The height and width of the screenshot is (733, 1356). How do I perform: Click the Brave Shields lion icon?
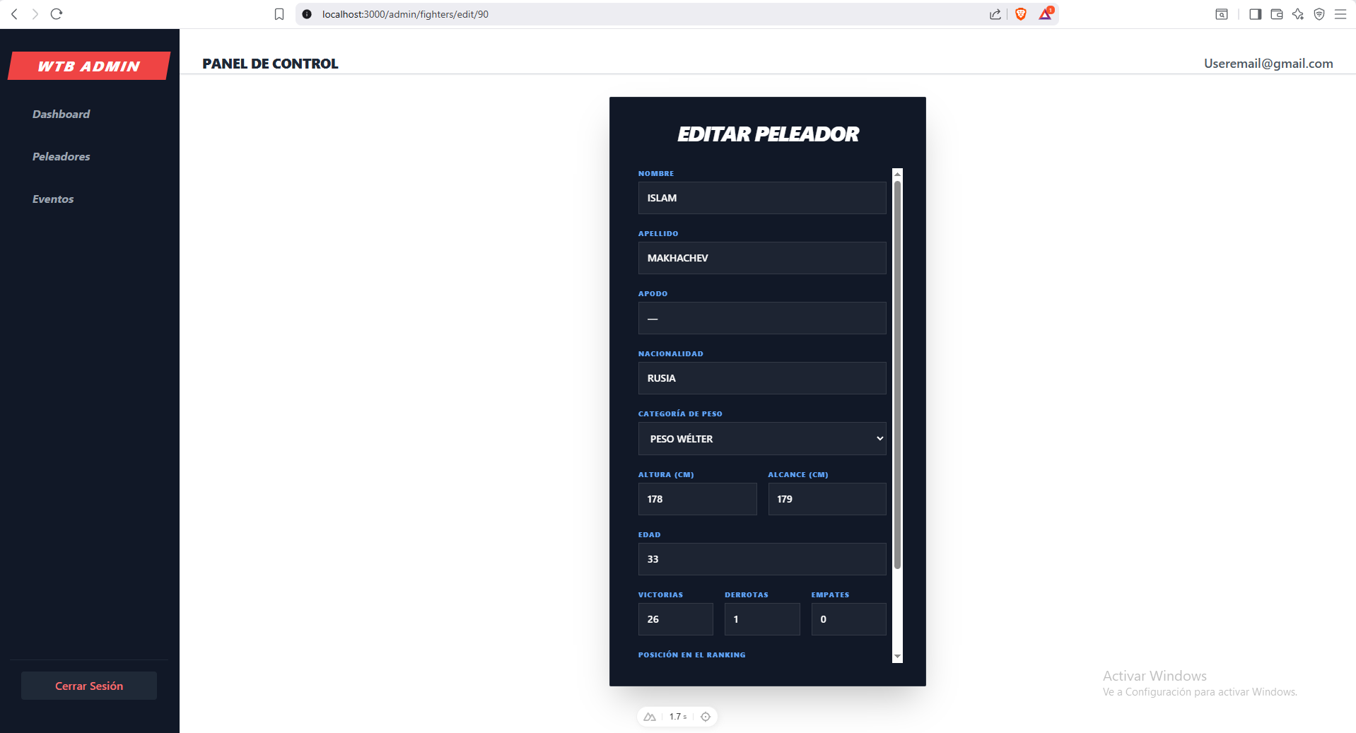click(x=1020, y=14)
